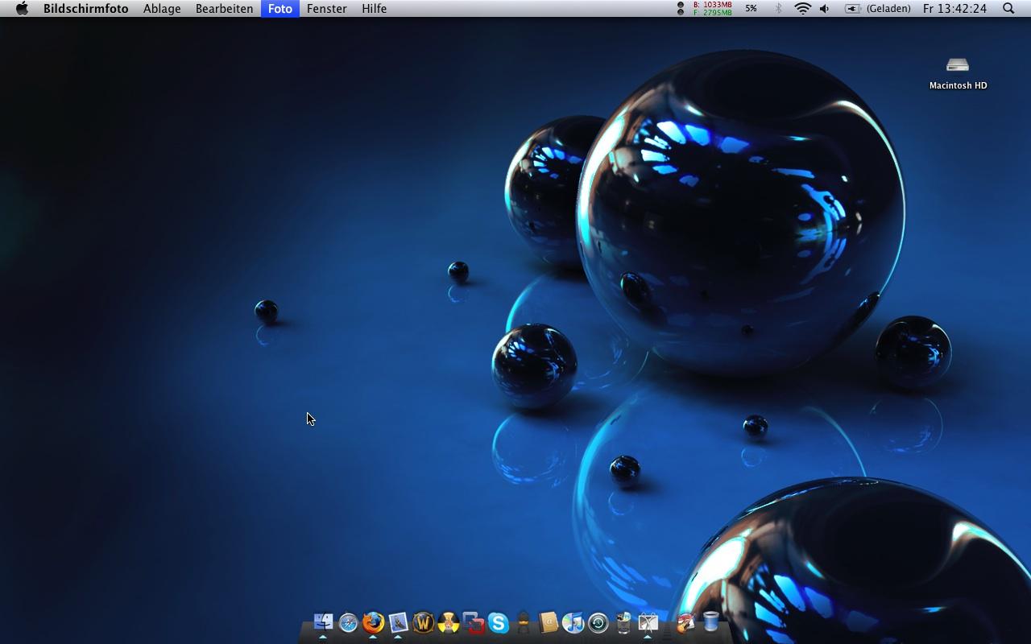The image size is (1031, 644).
Task: Click the highlighted Foto menu
Action: 280,8
